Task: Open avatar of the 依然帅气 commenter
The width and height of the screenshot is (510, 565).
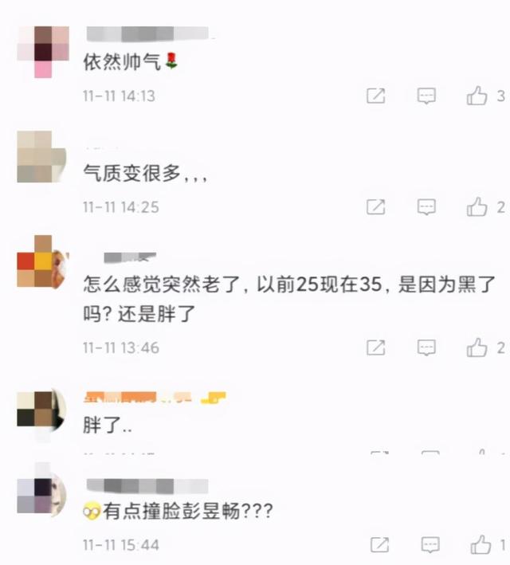Action: (43, 52)
